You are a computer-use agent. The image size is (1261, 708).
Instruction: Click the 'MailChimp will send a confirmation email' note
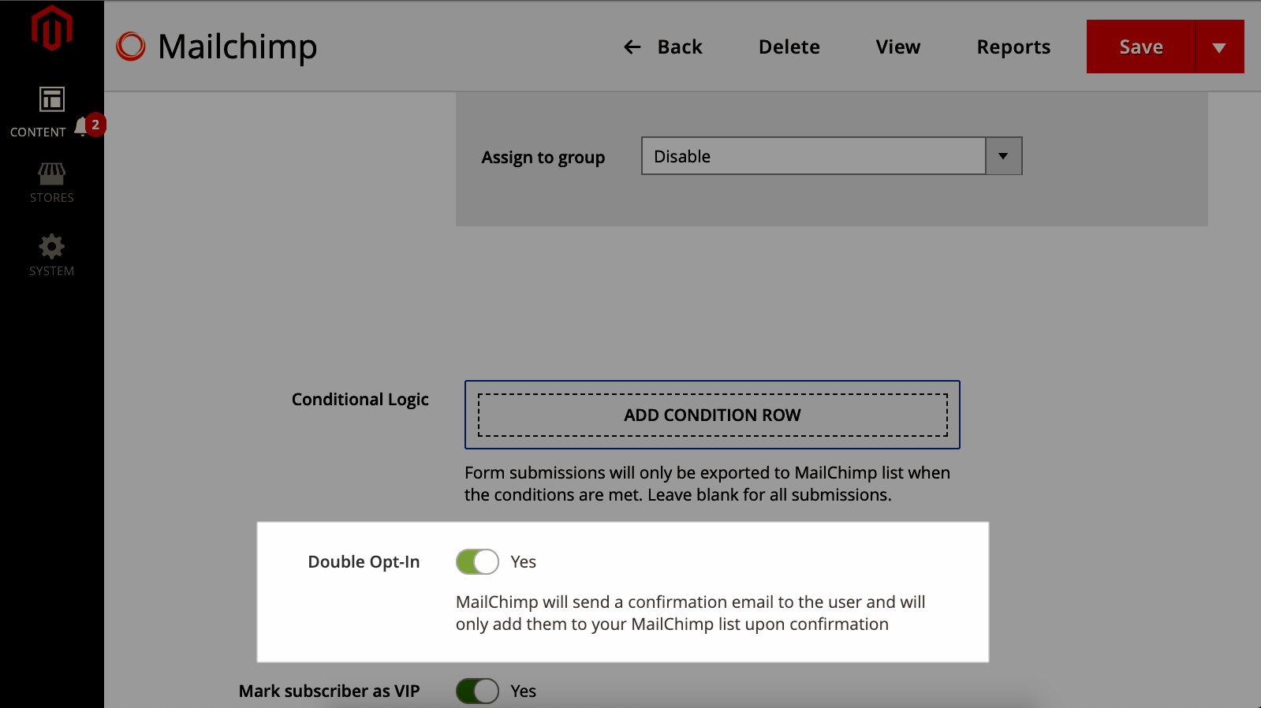coord(691,613)
